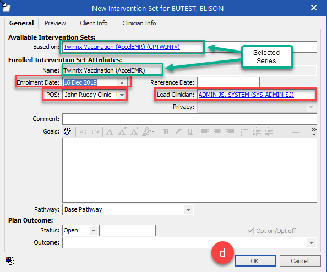Expand the Enrolment Date dropdown
327x272 pixels.
[122, 82]
